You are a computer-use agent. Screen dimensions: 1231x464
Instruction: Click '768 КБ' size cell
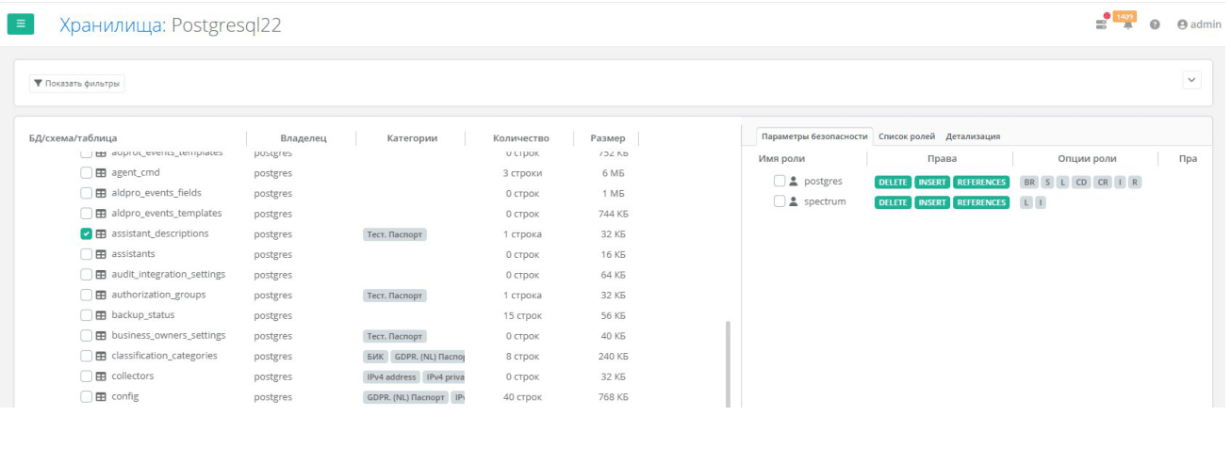[613, 397]
